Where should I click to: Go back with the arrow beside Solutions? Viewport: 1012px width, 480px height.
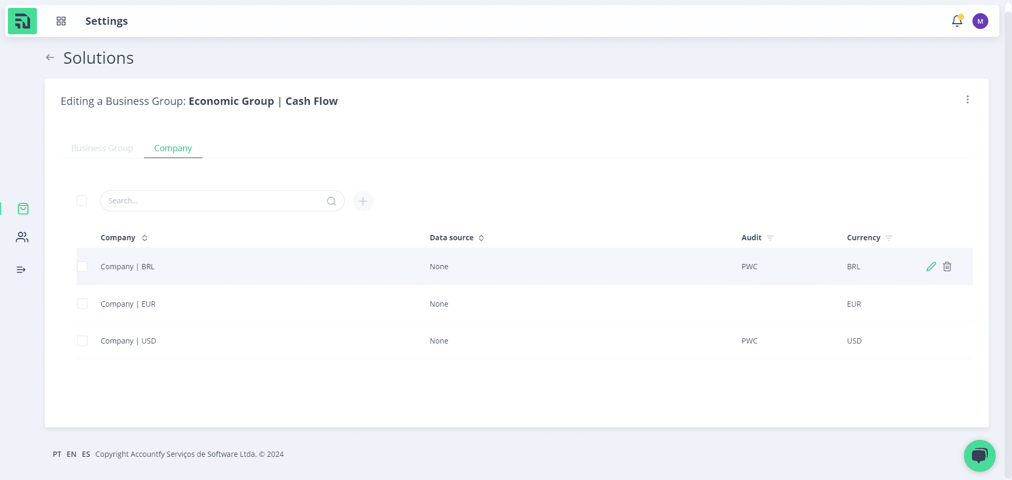(x=50, y=57)
